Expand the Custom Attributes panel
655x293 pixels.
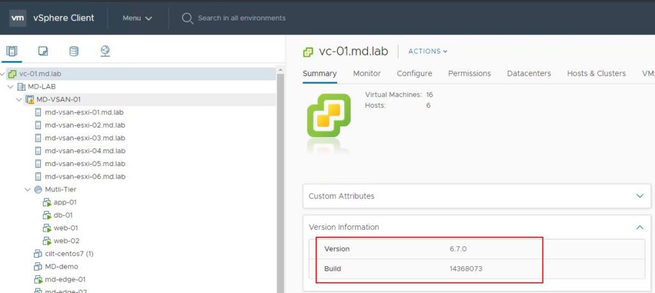640,196
